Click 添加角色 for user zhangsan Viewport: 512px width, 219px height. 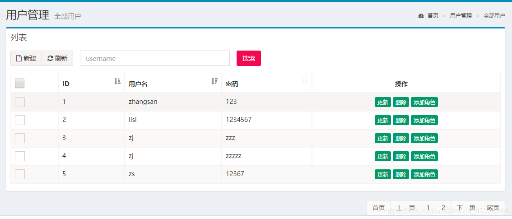[424, 102]
